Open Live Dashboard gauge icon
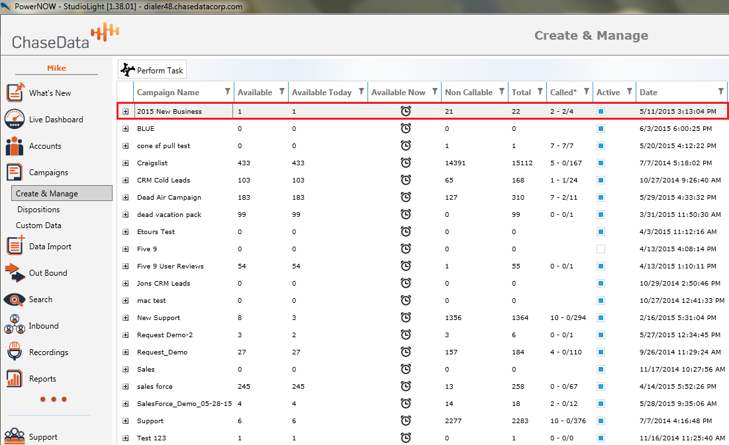729x445 pixels. pos(15,120)
